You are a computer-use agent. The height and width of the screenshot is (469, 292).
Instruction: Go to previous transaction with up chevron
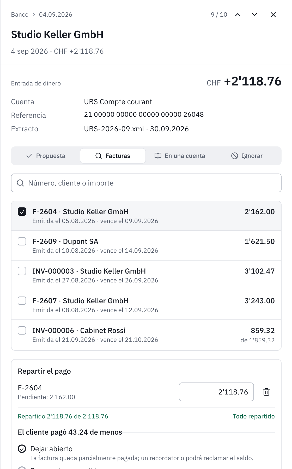pyautogui.click(x=238, y=15)
